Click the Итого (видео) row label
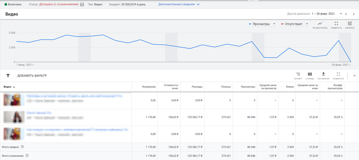The image size is (359, 160). tap(10, 147)
